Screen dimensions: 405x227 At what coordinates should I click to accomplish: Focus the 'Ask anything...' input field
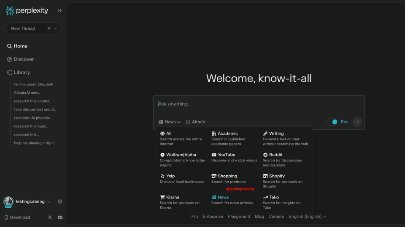coord(259,104)
